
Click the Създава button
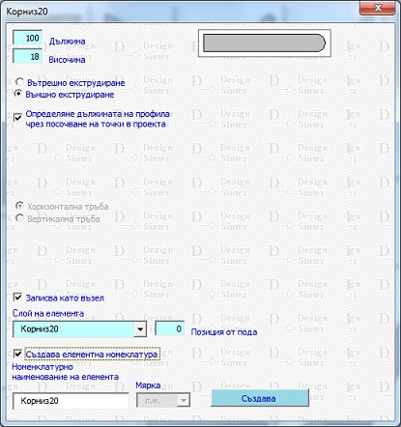(260, 398)
